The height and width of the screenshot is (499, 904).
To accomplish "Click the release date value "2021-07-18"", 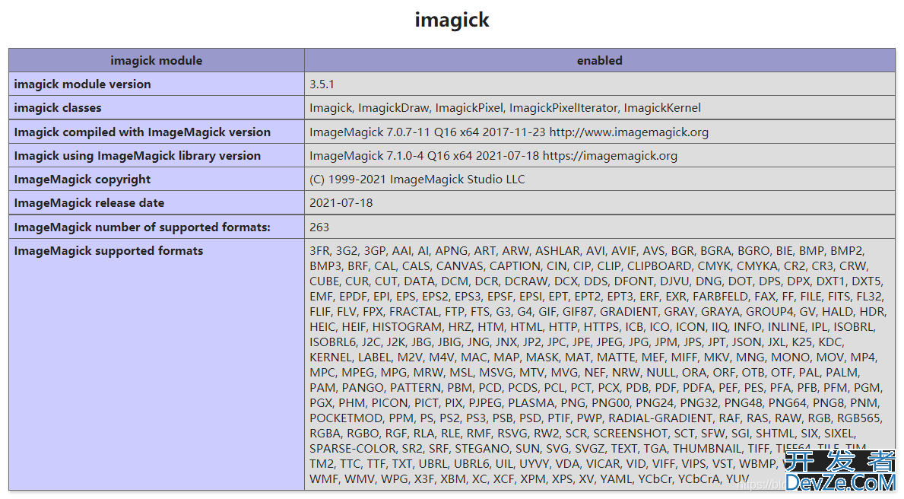I will click(x=341, y=203).
